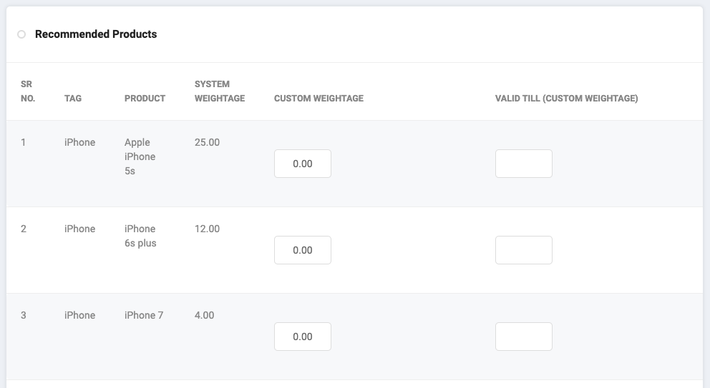Click the PRODUCT column header
Viewport: 710px width, 388px height.
[x=145, y=99]
